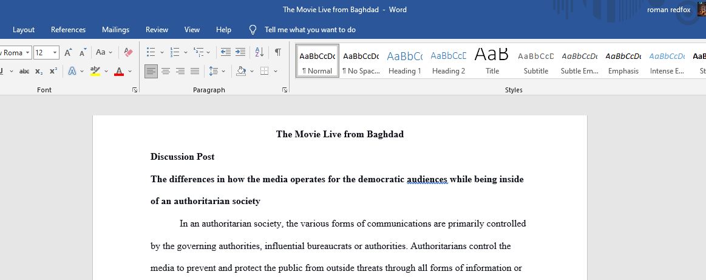Screen dimensions: 706x280
Task: Apply the Intense Emphasis style
Action: coord(667,61)
